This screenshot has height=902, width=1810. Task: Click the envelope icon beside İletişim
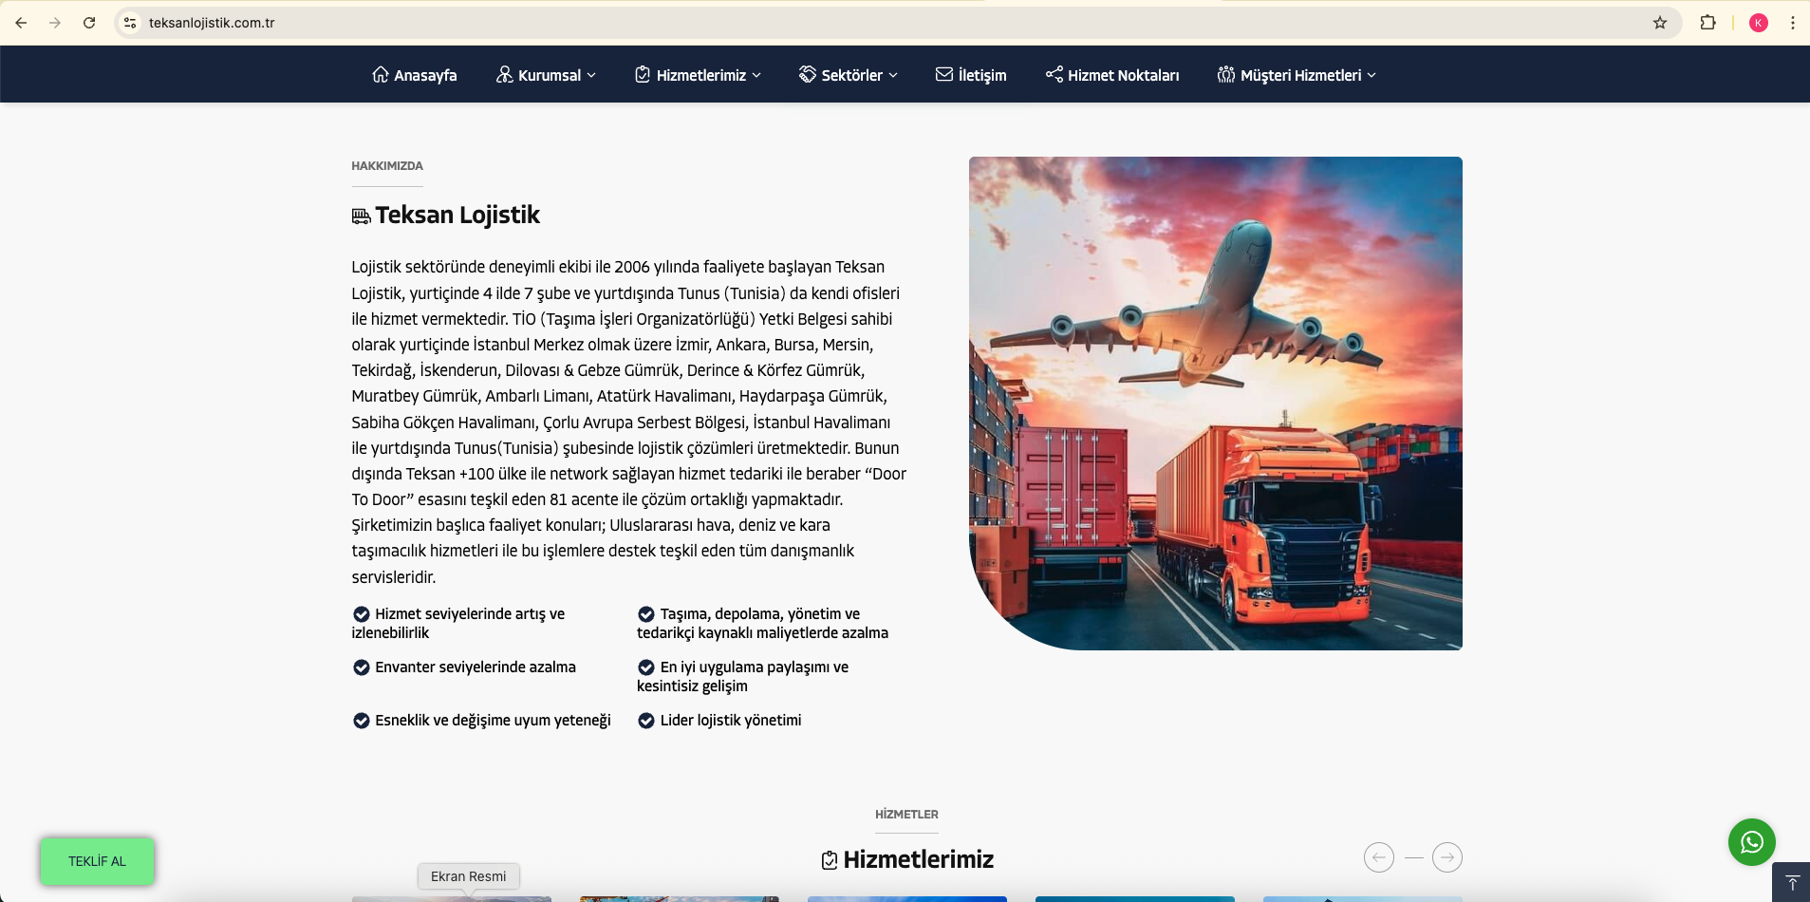point(944,74)
